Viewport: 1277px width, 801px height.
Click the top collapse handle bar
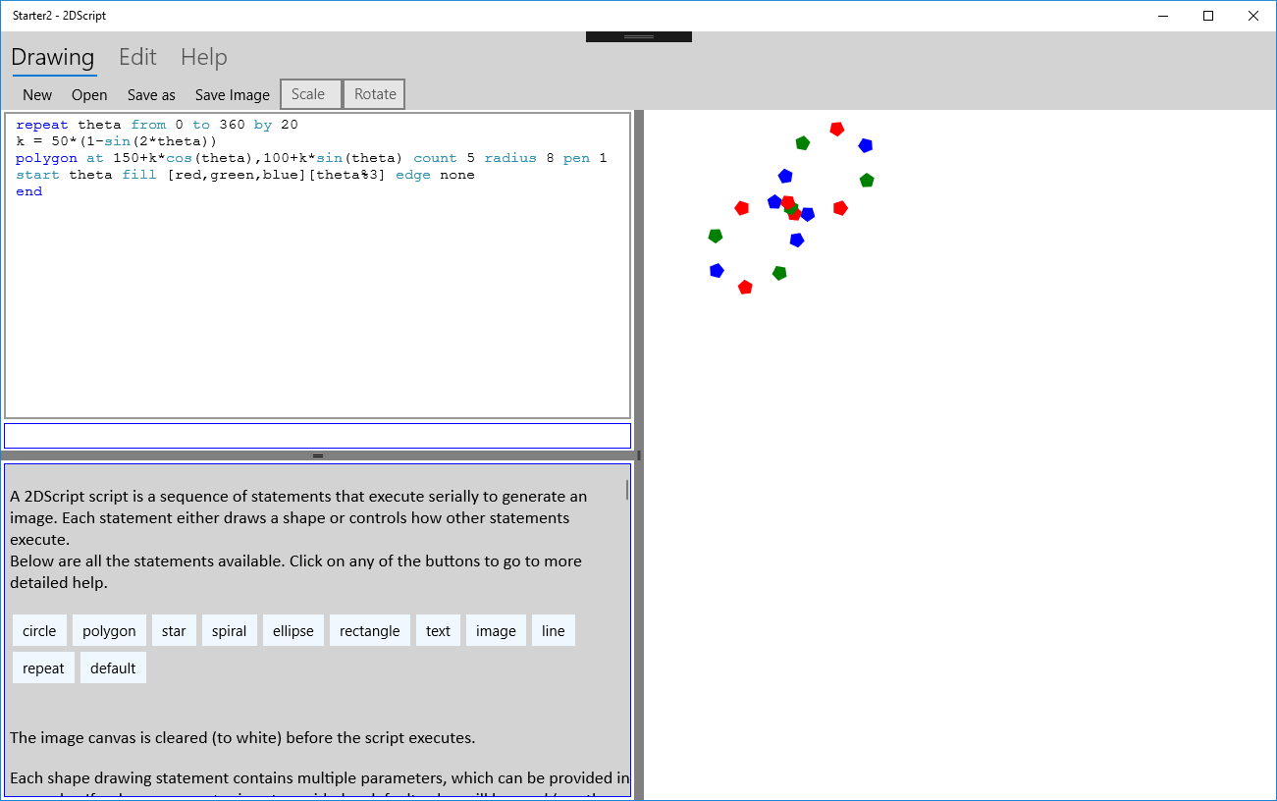[639, 36]
